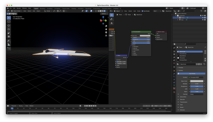
Task: Disable the Plane object in renders via camera icon
Action: [x=205, y=18]
